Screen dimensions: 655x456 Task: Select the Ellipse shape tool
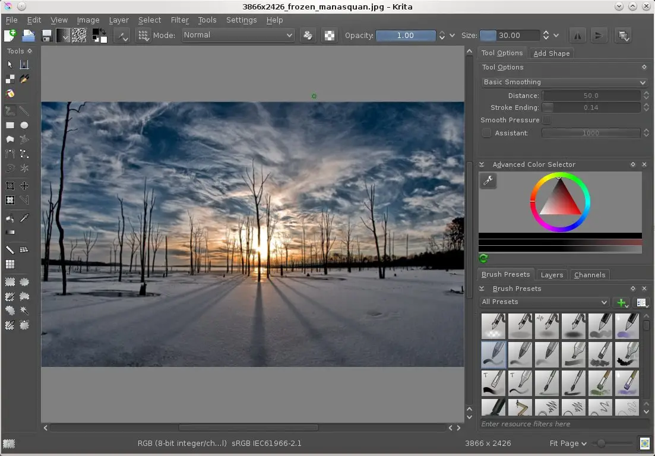tap(24, 125)
